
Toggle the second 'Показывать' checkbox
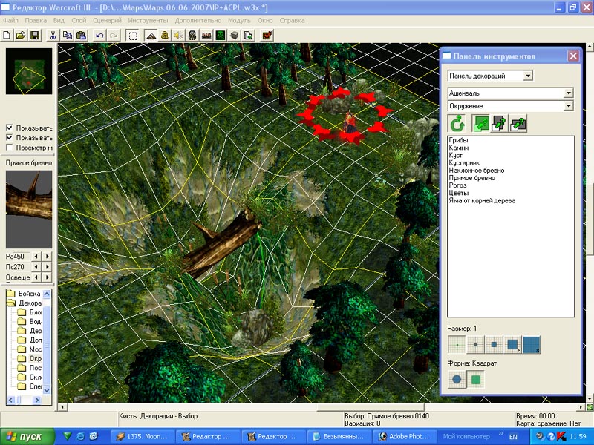point(10,137)
